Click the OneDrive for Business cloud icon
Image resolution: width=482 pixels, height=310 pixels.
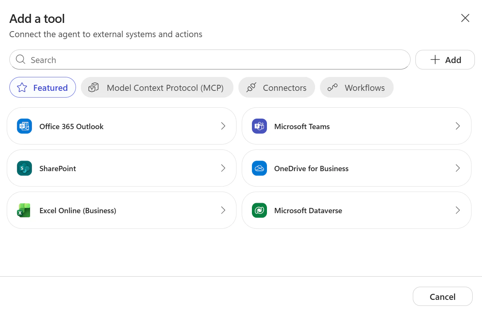tap(259, 168)
